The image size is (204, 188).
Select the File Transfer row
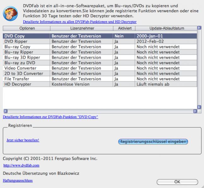[x=100, y=79]
